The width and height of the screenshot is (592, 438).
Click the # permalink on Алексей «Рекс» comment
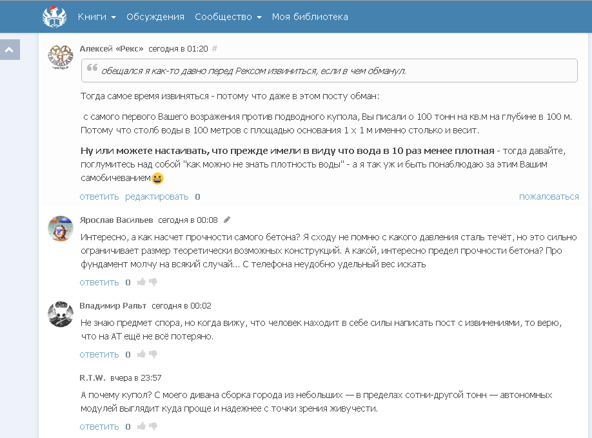coord(215,48)
